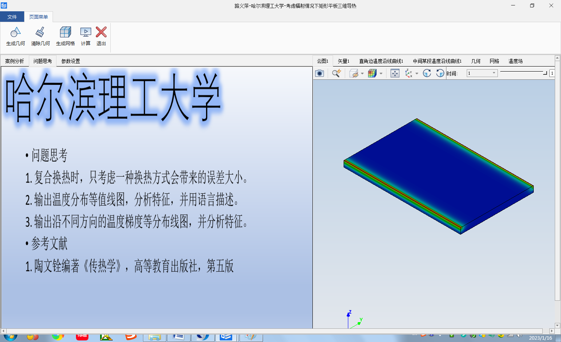Click the XYZ axis orientation icon
The height and width of the screenshot is (342, 561).
tap(409, 73)
